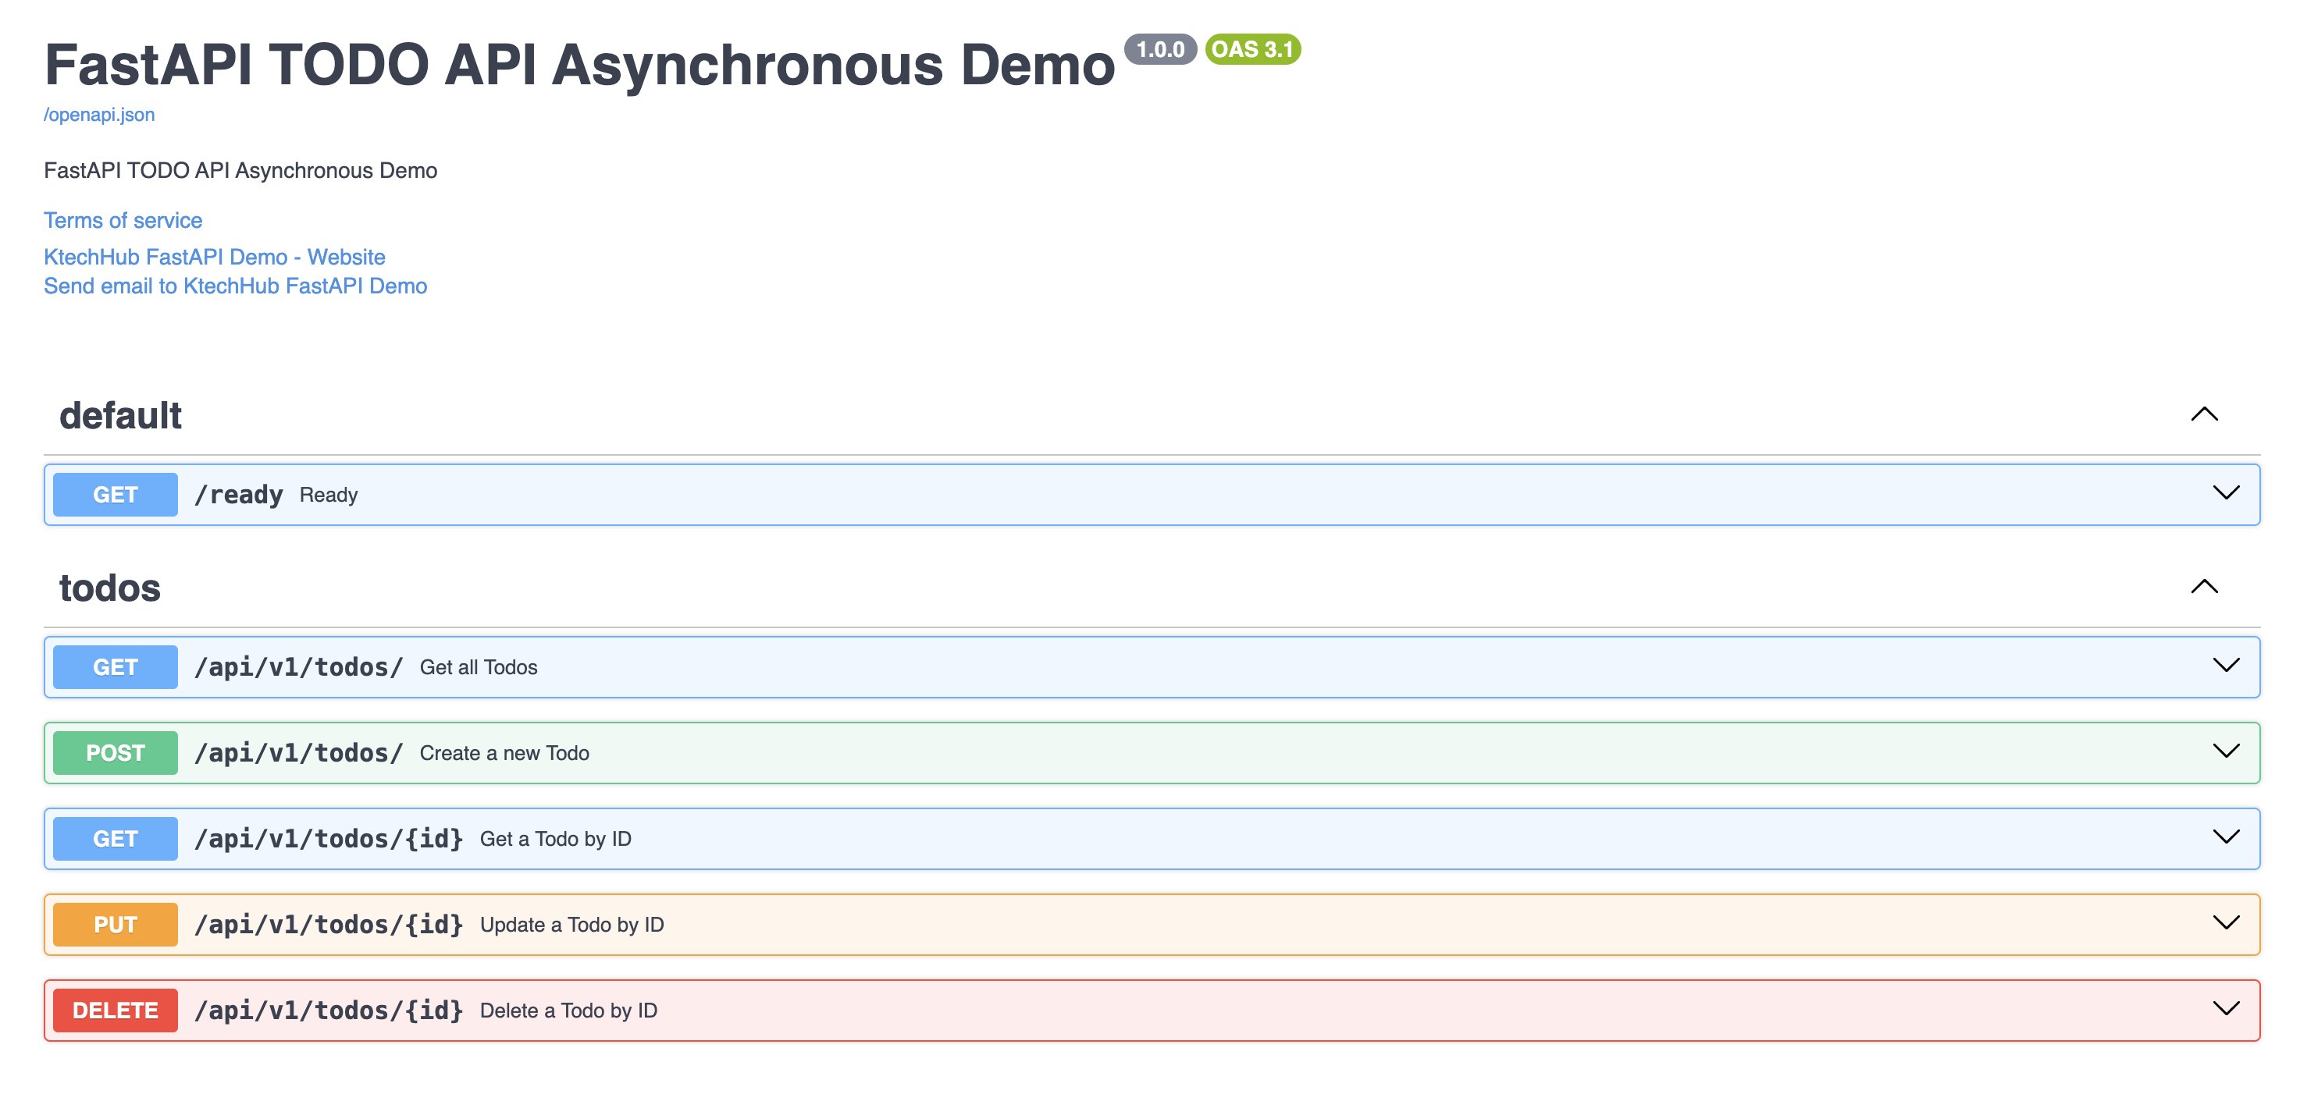2300x1094 pixels.
Task: Expand Get all Todos endpoint arrow
Action: [2225, 666]
